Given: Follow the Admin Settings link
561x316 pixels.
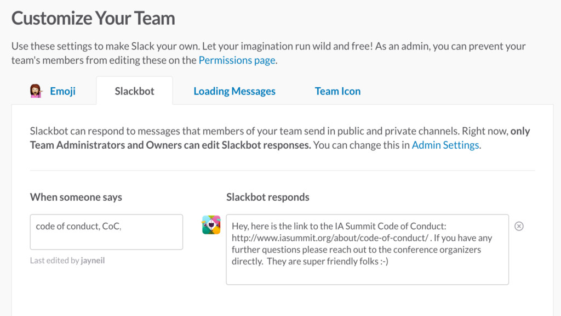Looking at the screenshot, I should tap(445, 145).
